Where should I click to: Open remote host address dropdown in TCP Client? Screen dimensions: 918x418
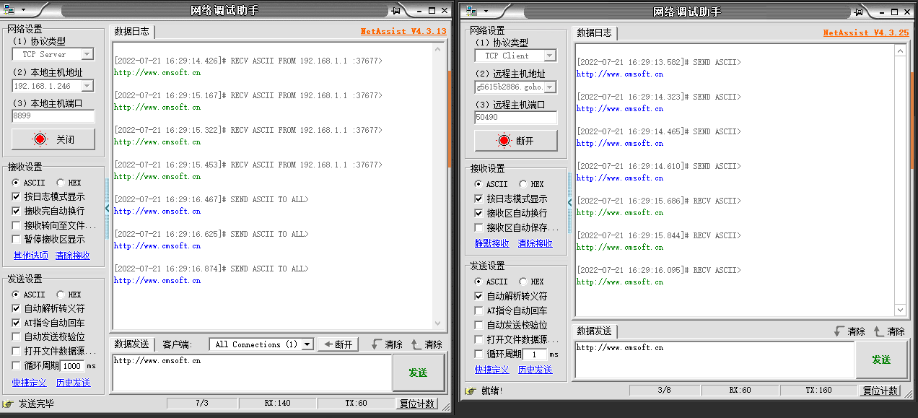point(549,87)
